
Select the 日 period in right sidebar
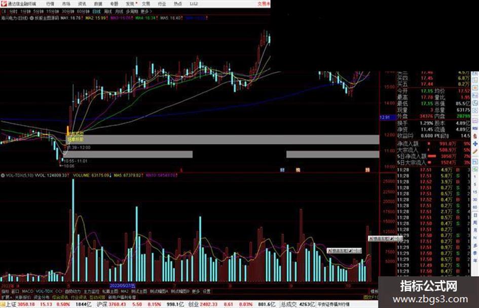pyautogui.click(x=475, y=215)
